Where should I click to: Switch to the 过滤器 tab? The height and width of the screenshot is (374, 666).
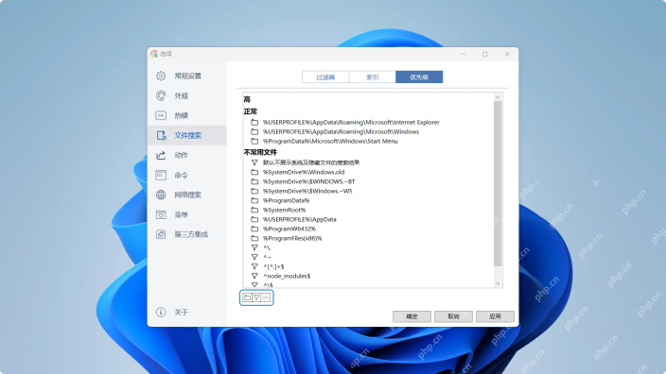tap(325, 77)
